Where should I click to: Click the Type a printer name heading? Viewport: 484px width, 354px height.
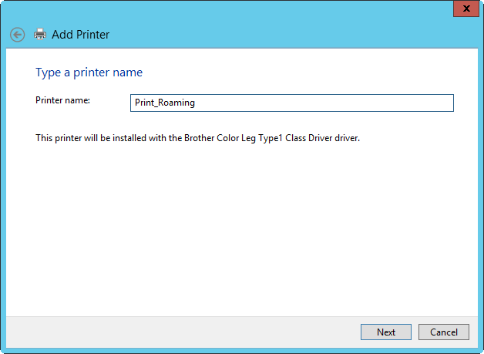pos(89,72)
